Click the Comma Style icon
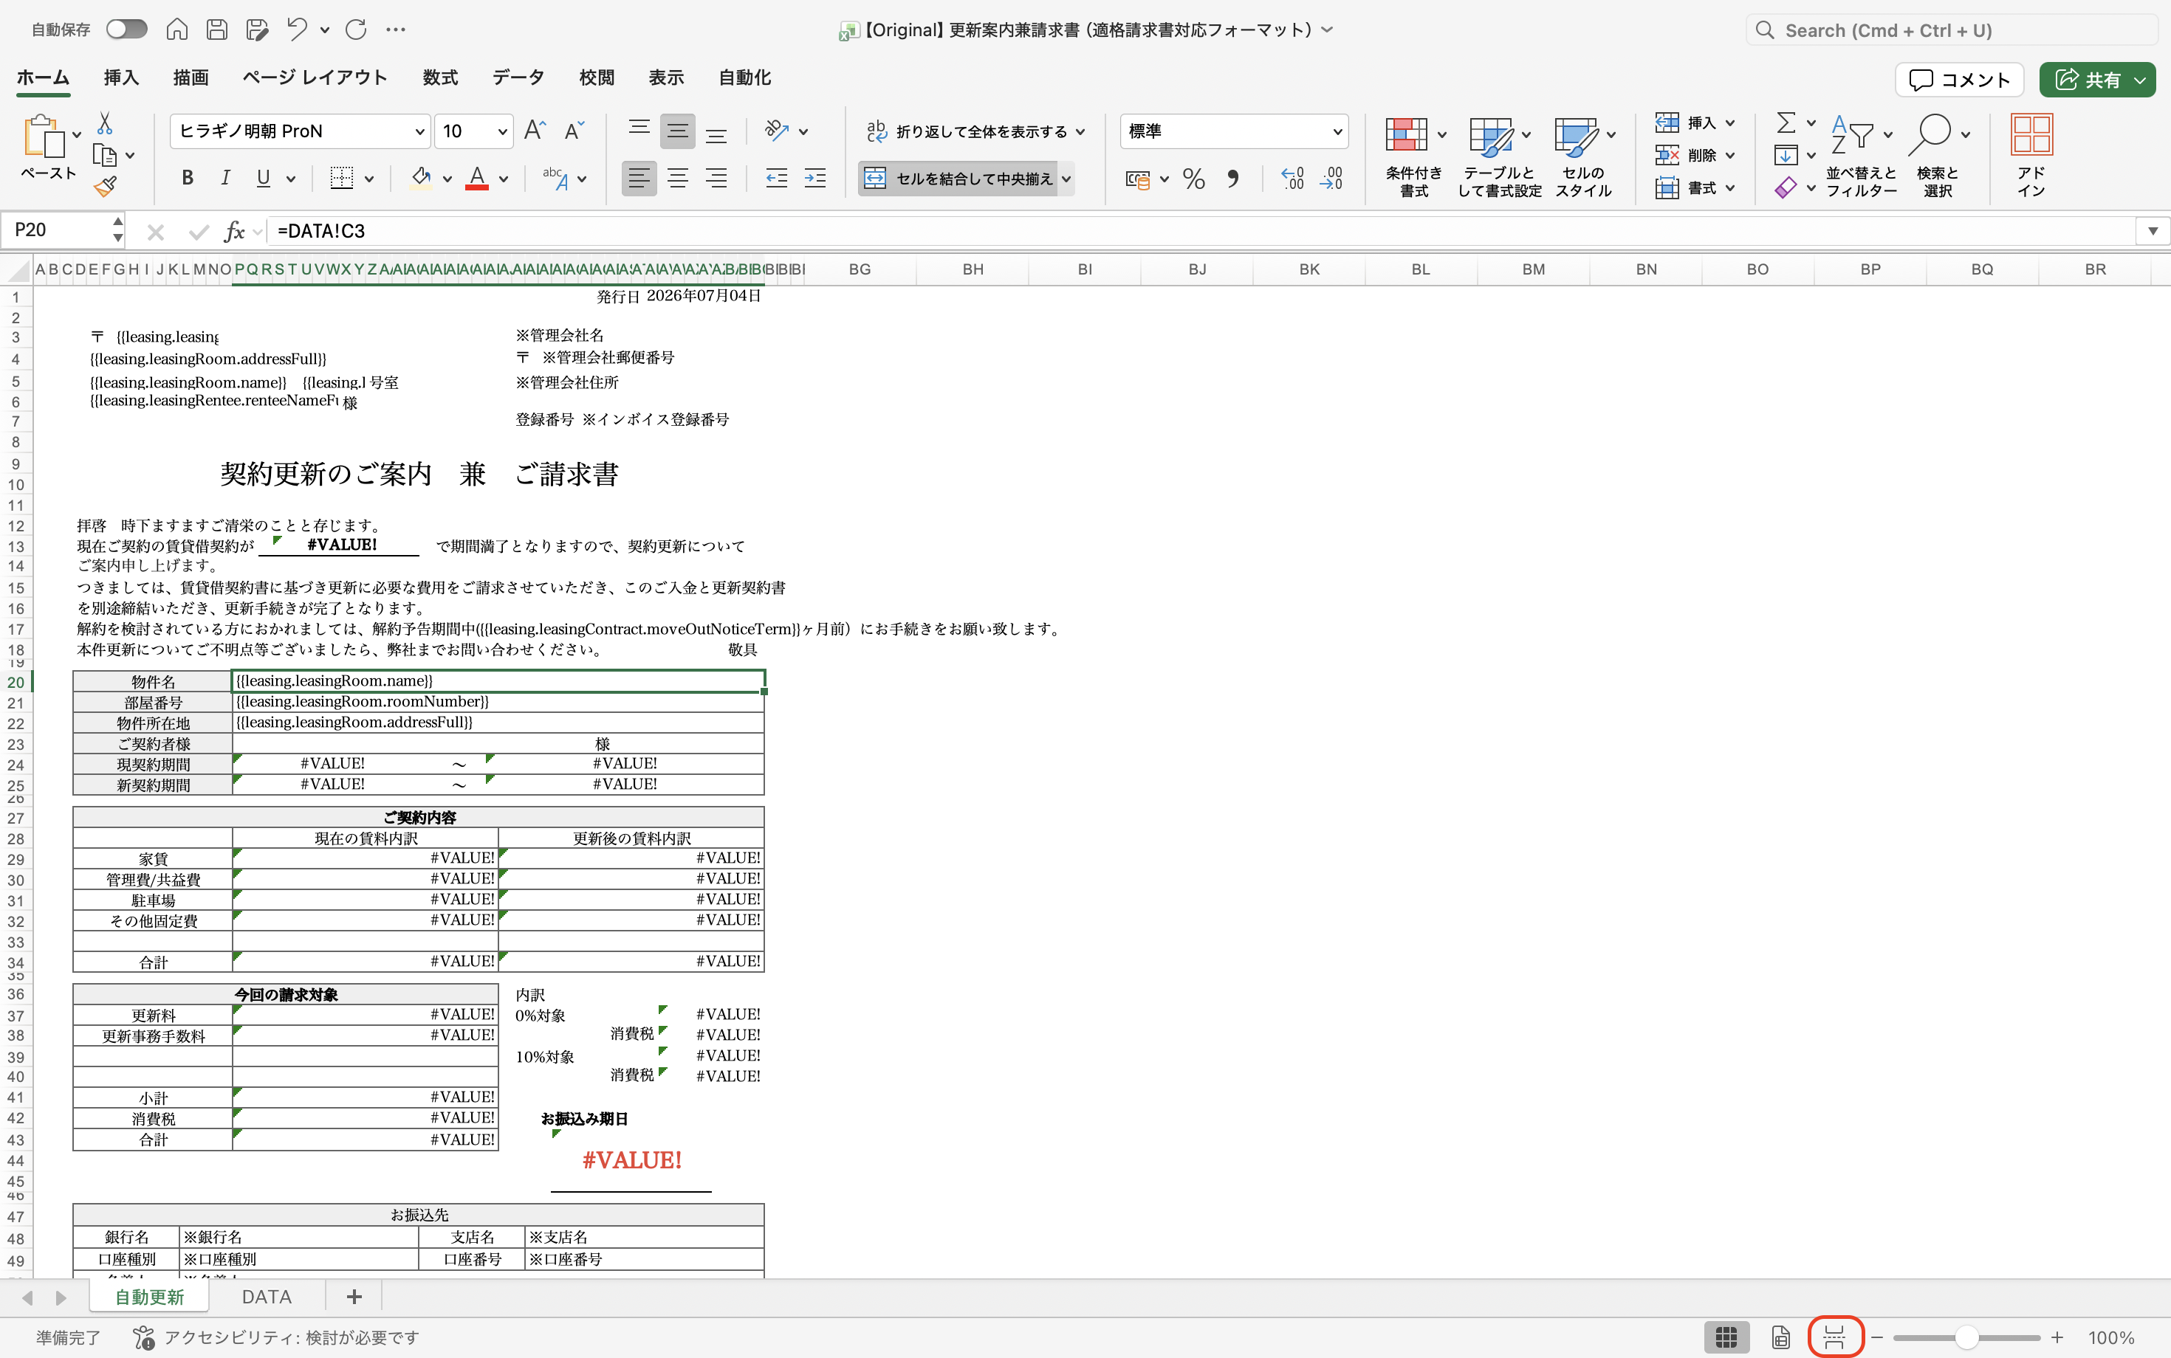Viewport: 2171px width, 1358px height. tap(1233, 179)
